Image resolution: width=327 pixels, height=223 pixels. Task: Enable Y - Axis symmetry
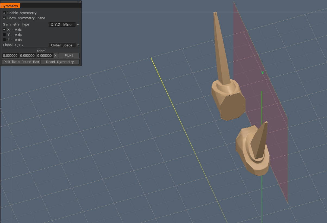point(4,35)
